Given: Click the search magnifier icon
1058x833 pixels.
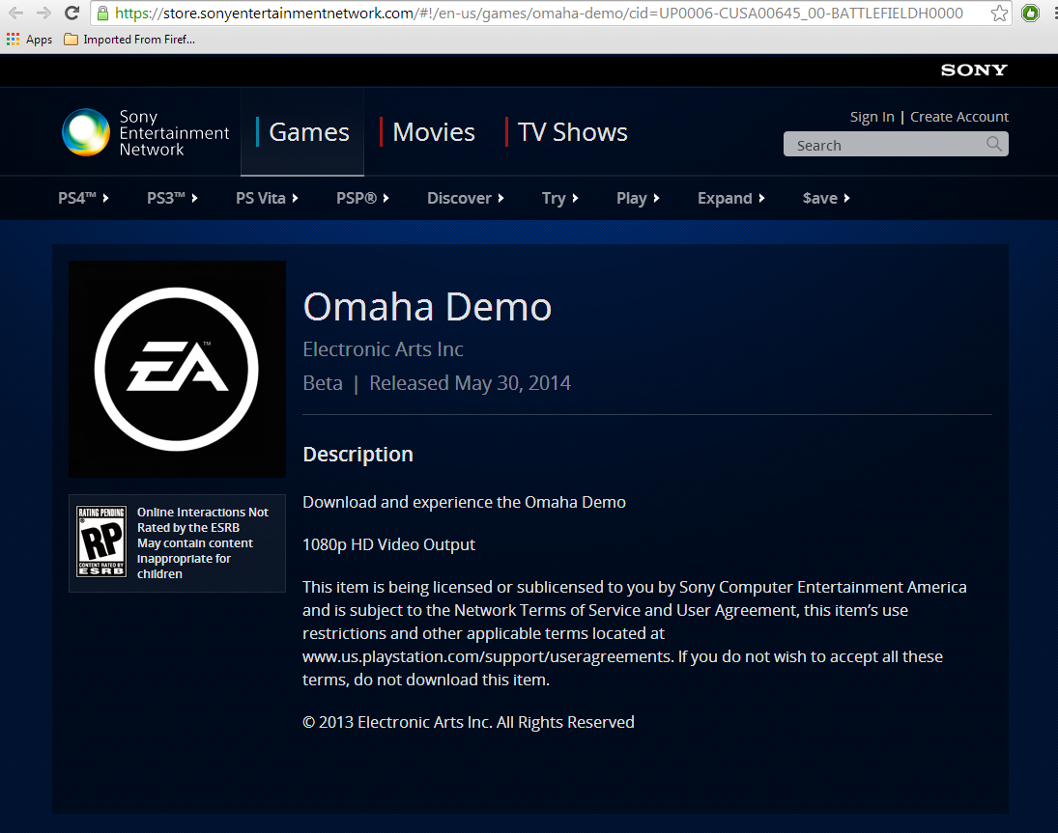Looking at the screenshot, I should pos(994,145).
